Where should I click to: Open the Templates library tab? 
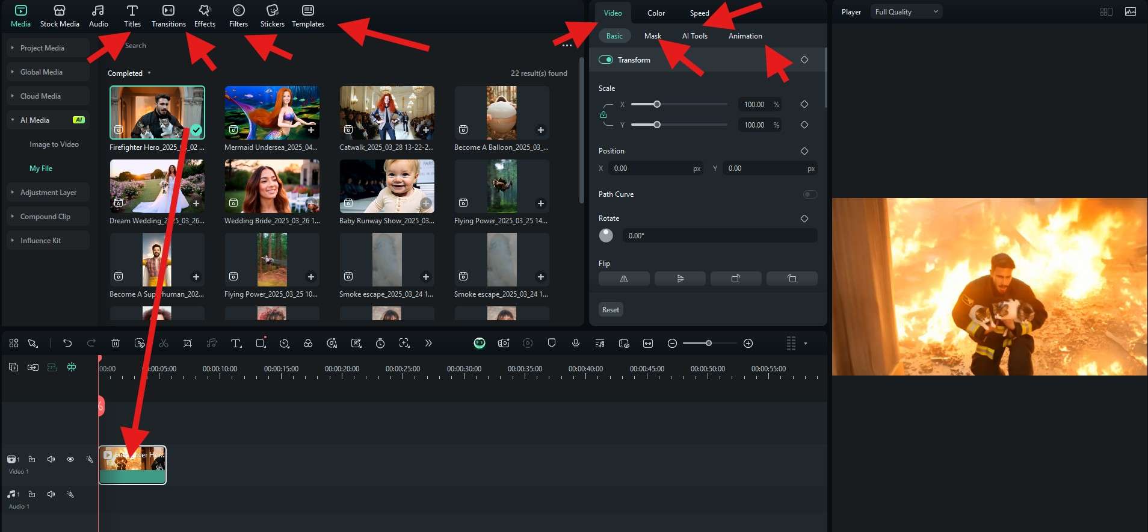tap(308, 16)
